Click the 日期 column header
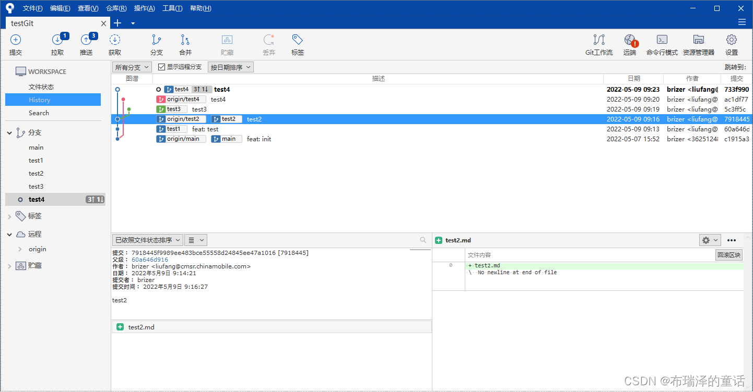The height and width of the screenshot is (392, 753). tap(633, 79)
